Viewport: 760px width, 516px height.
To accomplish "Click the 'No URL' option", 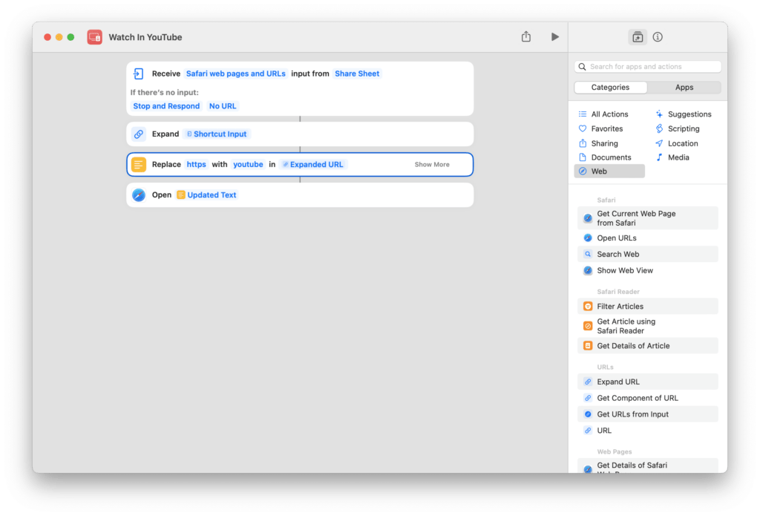I will [223, 105].
